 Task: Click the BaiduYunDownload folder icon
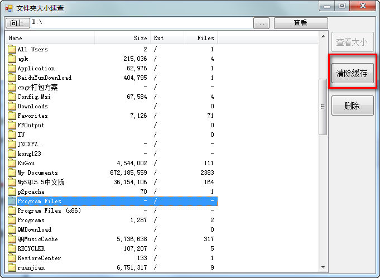[12, 78]
